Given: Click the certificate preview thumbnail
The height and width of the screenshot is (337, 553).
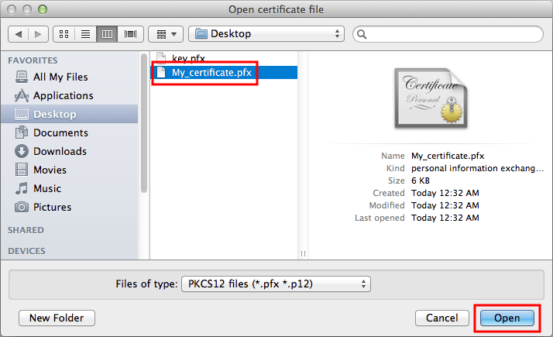Looking at the screenshot, I should (x=431, y=98).
